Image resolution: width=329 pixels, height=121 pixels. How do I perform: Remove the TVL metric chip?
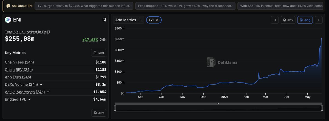157,20
